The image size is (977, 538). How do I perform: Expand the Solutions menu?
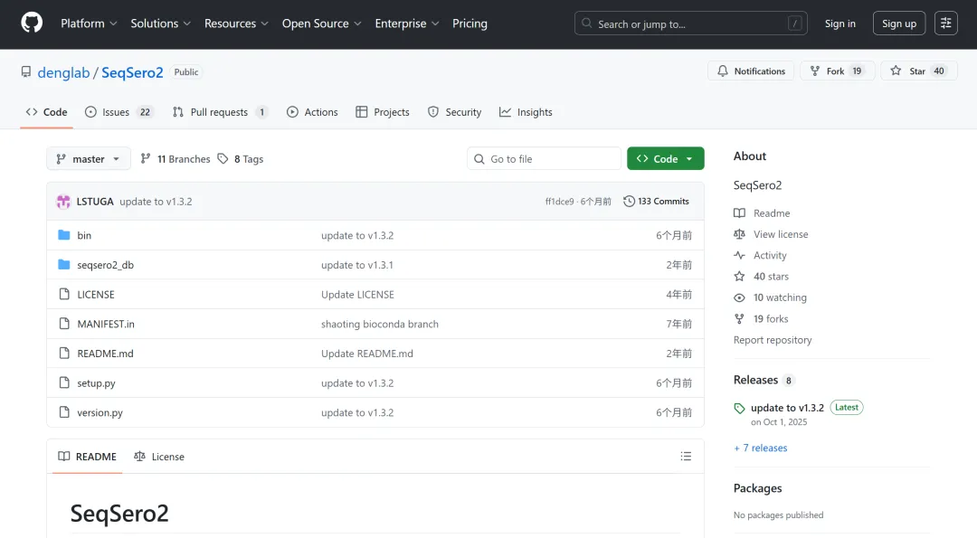tap(160, 24)
